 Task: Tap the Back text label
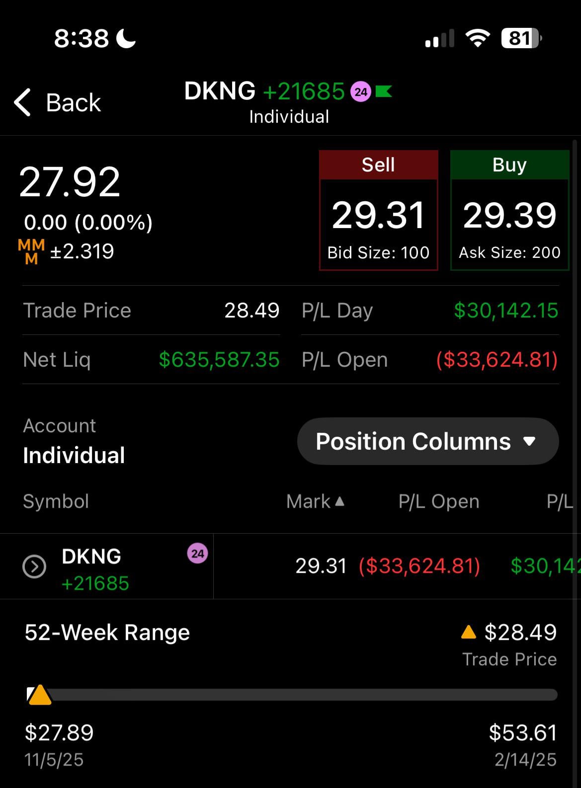[74, 103]
